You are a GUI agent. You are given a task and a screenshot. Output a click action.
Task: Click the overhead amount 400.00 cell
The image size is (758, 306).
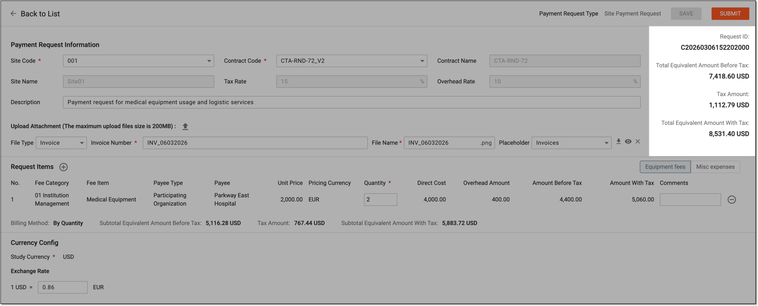pos(501,199)
